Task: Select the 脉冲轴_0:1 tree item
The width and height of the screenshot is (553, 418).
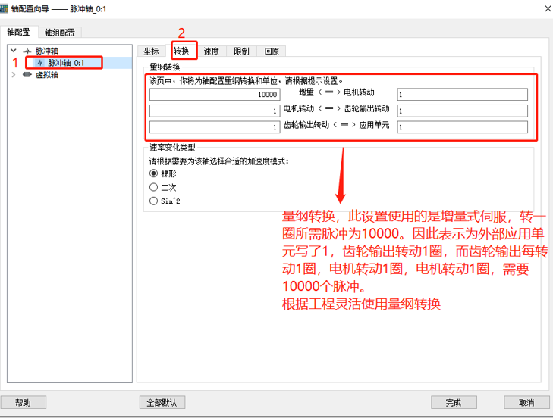Action: [x=66, y=63]
